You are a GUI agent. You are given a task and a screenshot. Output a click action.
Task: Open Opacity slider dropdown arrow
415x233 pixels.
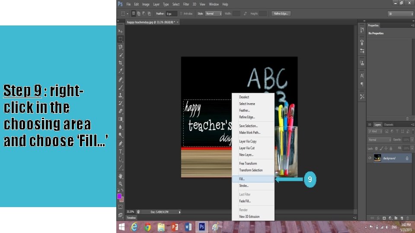point(412,139)
